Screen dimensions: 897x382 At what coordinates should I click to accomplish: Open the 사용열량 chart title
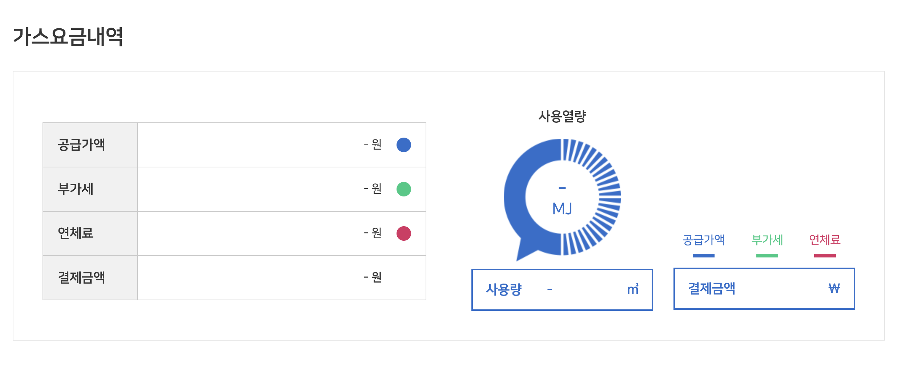pos(563,117)
